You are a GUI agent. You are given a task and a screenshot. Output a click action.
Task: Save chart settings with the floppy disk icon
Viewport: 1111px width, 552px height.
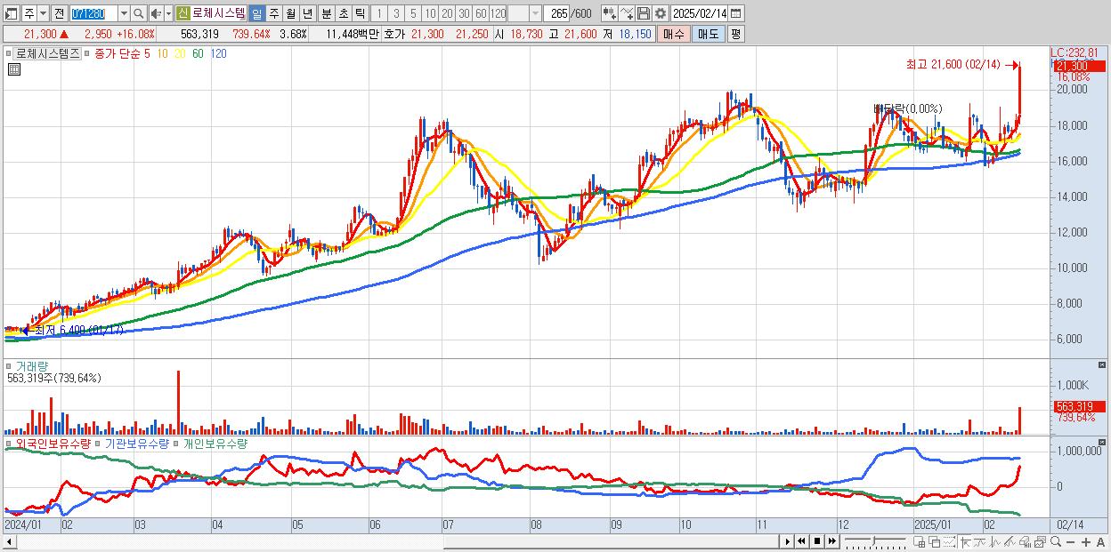643,13
